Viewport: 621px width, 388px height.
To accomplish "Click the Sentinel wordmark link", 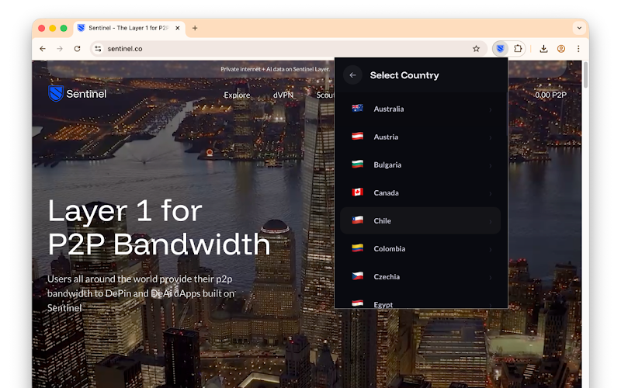I will point(86,94).
